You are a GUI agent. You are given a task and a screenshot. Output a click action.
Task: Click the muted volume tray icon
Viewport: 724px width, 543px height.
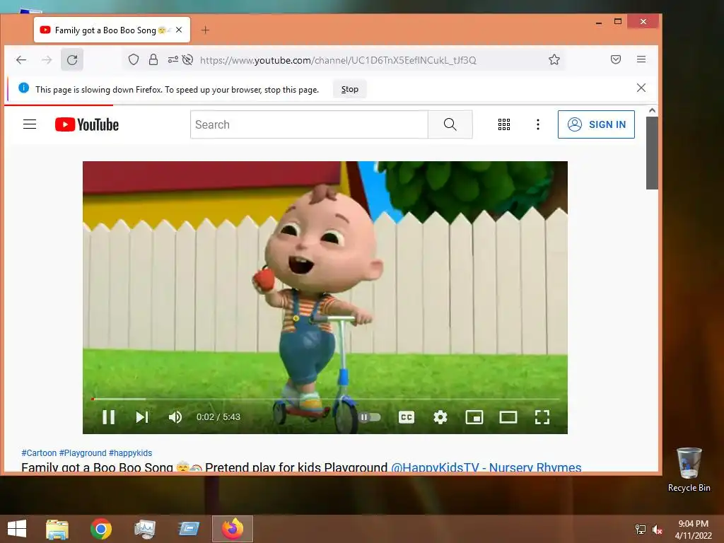tap(658, 529)
